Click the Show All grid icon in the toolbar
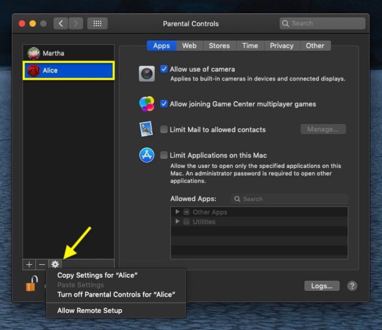 [x=97, y=23]
